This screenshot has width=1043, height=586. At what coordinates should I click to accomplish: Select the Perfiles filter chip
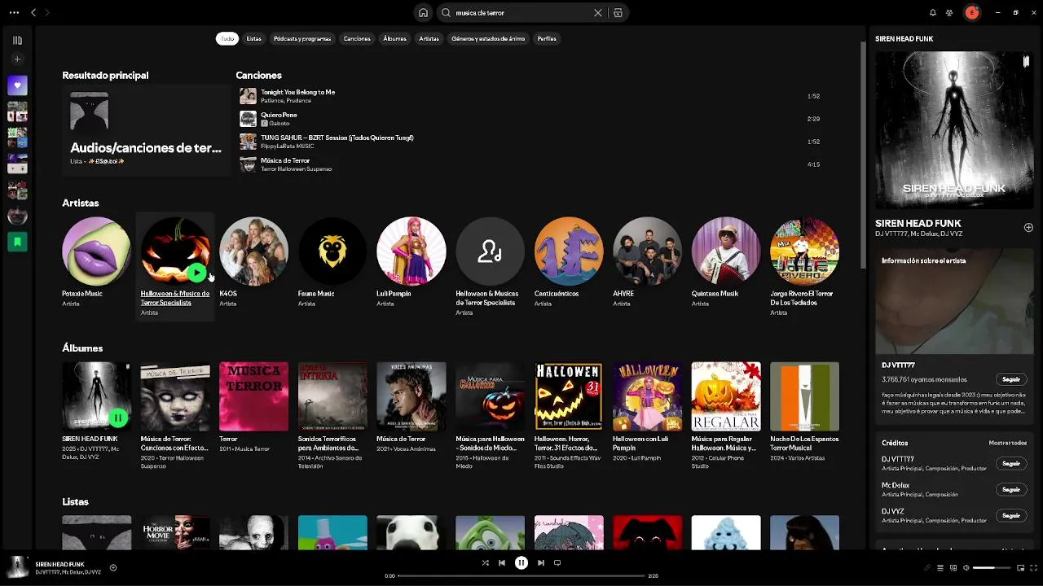(547, 38)
